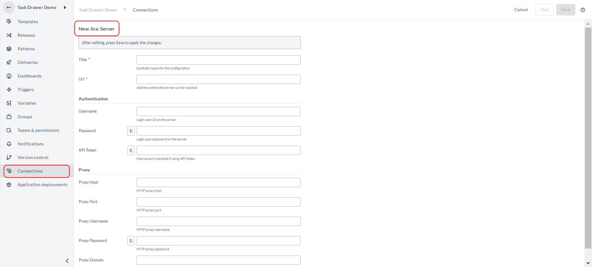
Task: Open Releases menu item
Action: tap(37, 35)
